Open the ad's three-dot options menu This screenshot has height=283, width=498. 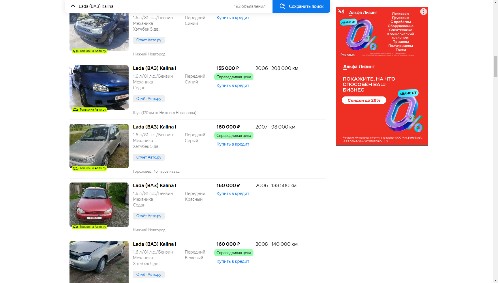tap(423, 12)
